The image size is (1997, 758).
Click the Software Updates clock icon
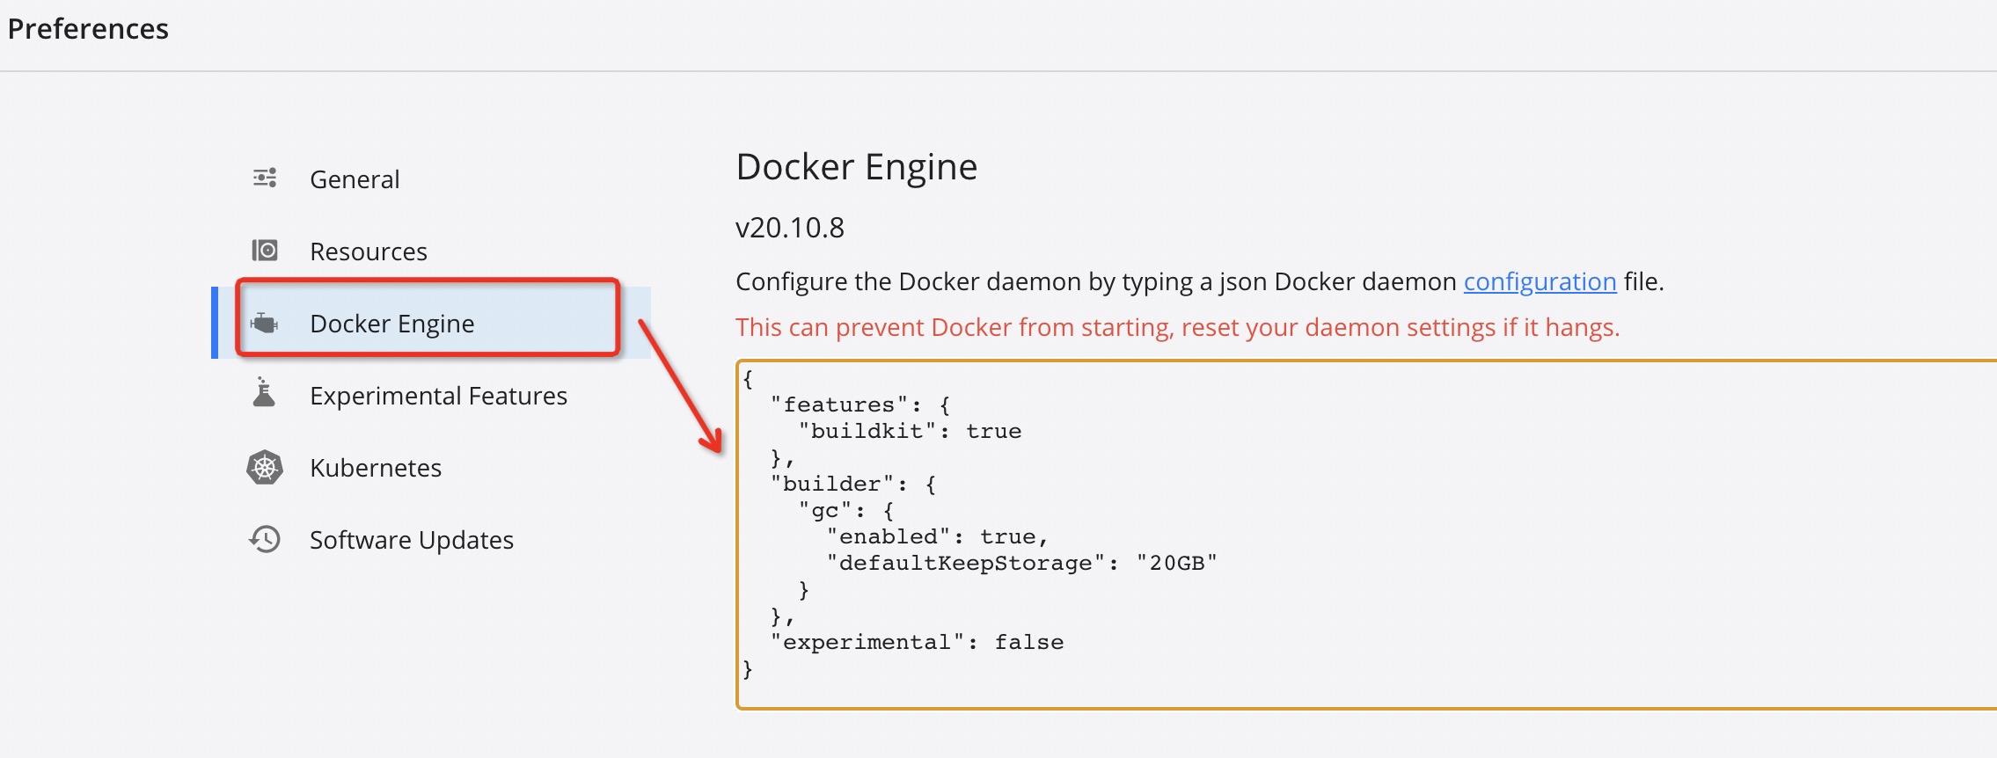[264, 539]
